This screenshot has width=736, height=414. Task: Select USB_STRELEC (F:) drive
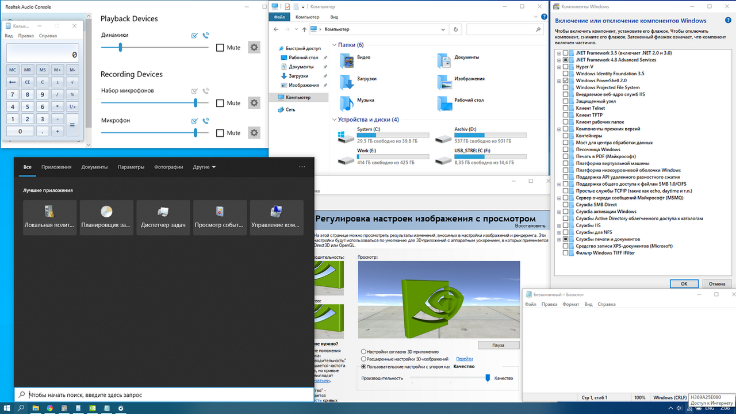click(481, 158)
